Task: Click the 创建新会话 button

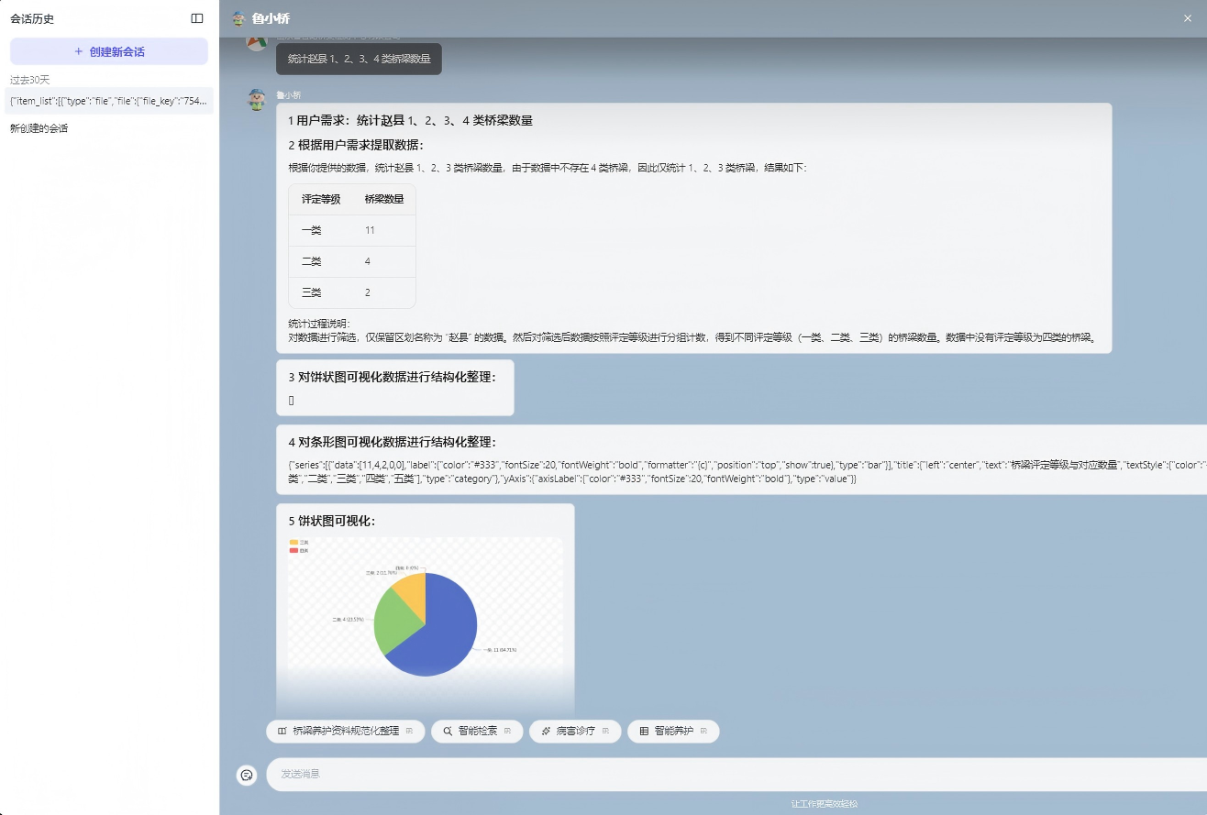Action: click(x=109, y=52)
